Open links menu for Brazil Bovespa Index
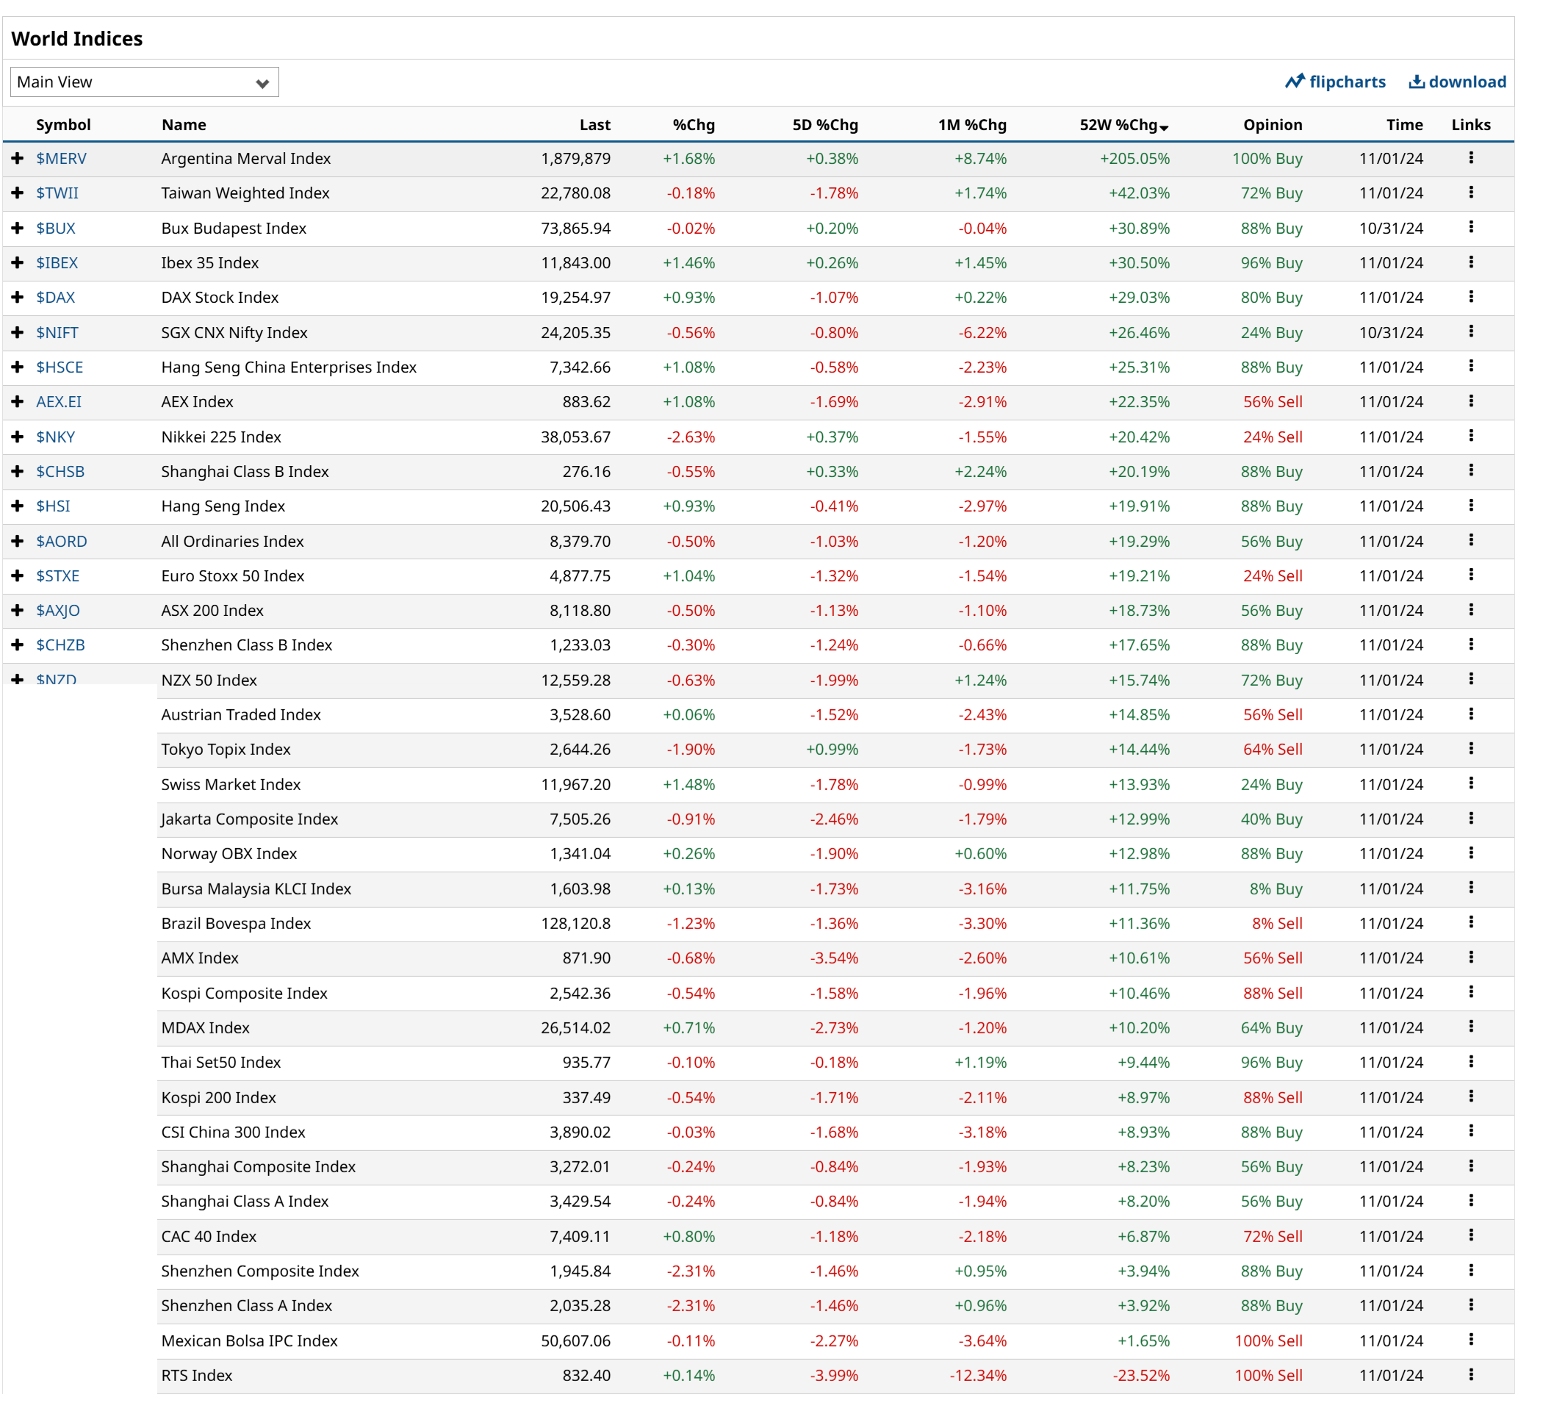 coord(1471,923)
